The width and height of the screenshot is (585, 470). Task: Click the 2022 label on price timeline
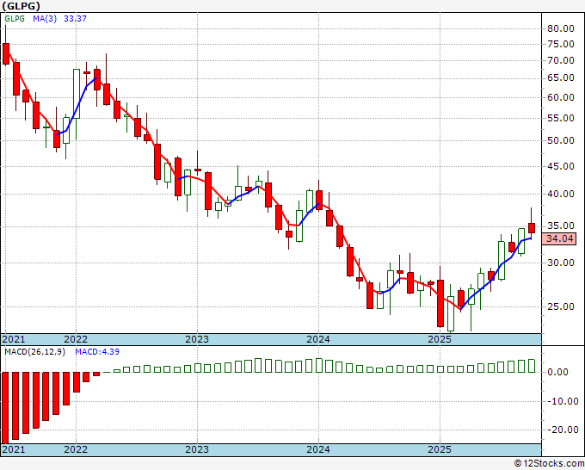point(76,339)
